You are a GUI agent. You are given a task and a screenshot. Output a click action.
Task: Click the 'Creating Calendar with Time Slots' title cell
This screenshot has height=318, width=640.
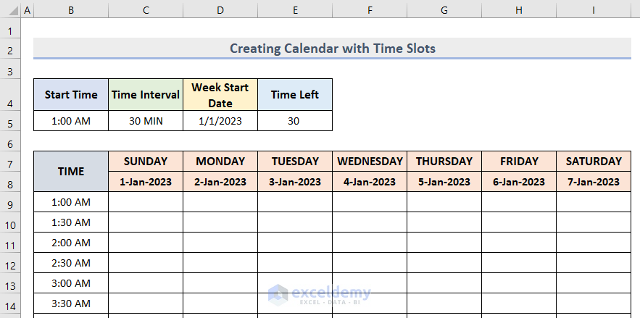(x=332, y=49)
